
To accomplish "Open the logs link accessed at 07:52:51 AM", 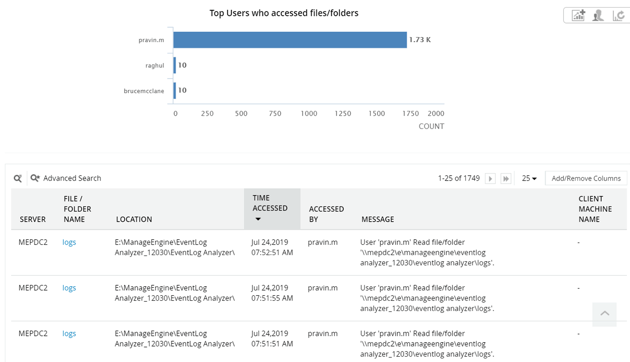I will pos(69,242).
